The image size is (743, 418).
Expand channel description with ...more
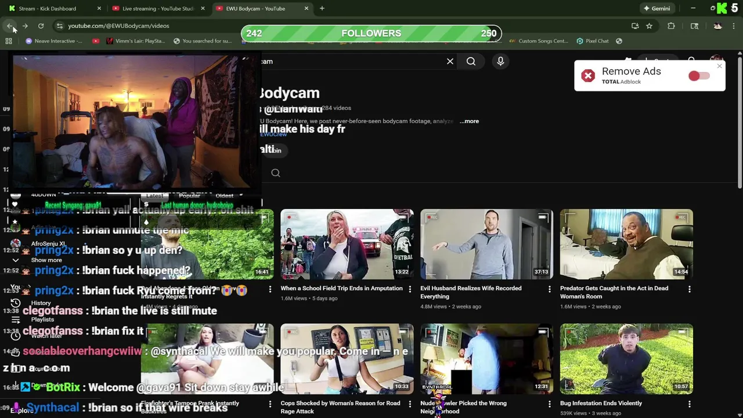click(x=469, y=121)
